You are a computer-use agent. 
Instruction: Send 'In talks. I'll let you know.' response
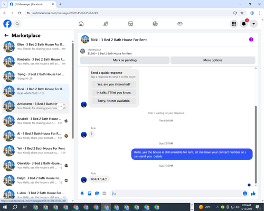coord(114,92)
